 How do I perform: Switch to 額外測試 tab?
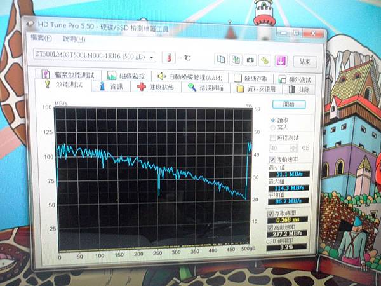tap(295, 79)
